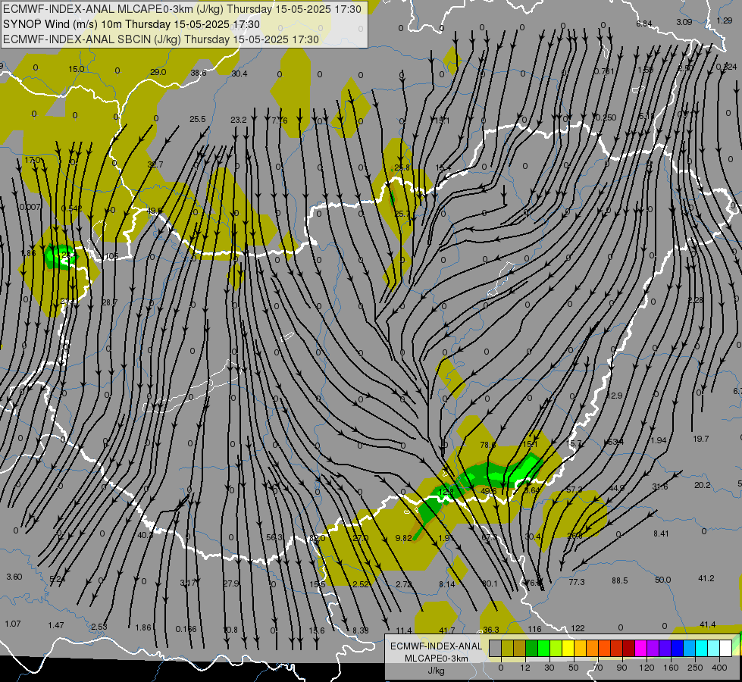The width and height of the screenshot is (742, 682).
Task: Click the SBCIN header line
Action: pos(161,39)
